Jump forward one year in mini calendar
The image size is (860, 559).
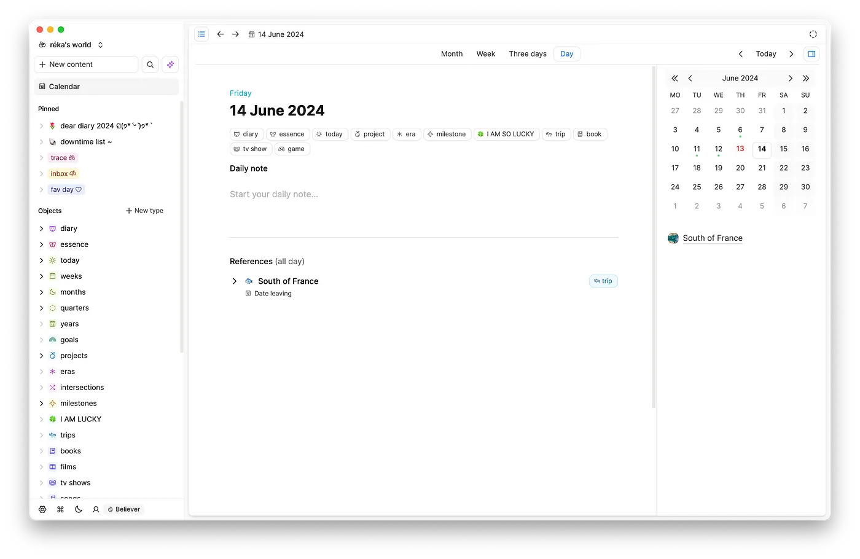[806, 79]
